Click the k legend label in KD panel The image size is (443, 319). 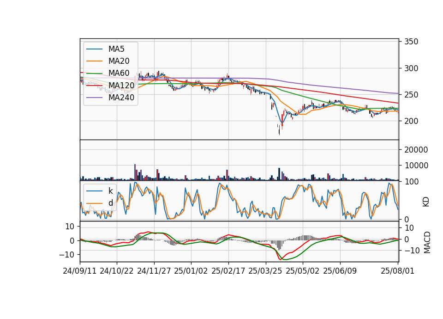coord(110,191)
